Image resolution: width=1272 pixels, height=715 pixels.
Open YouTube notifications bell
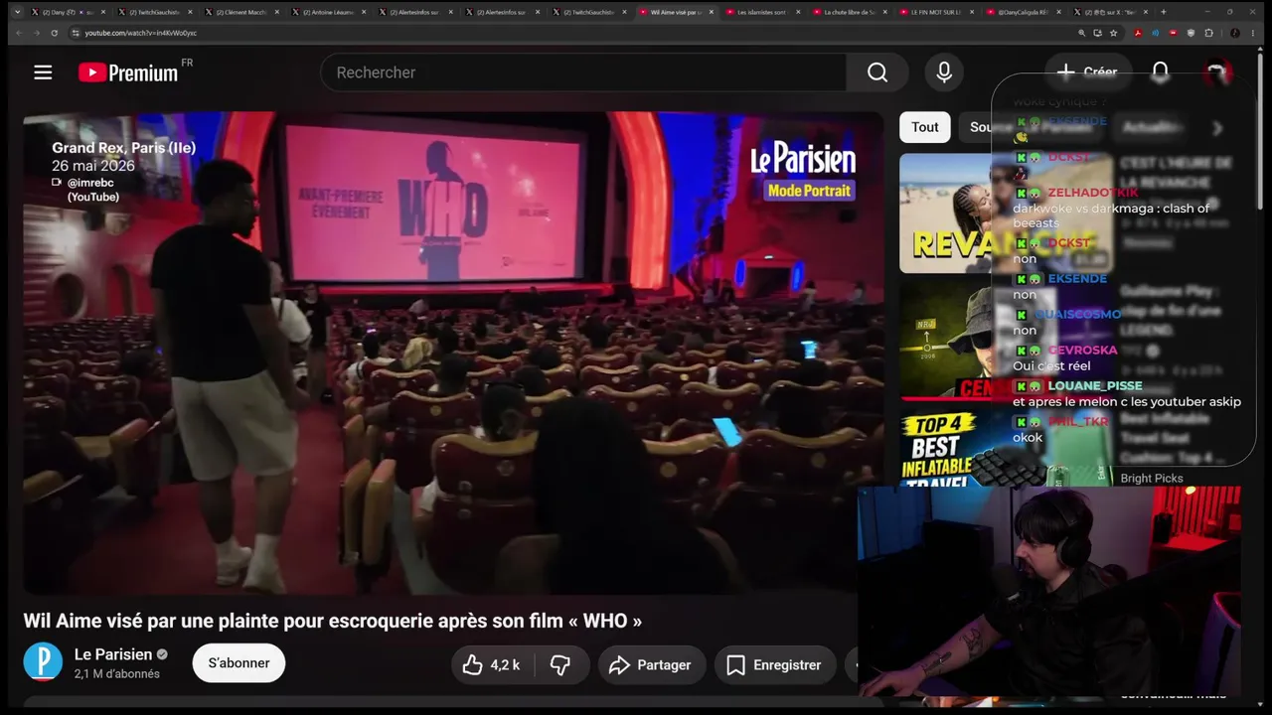click(1160, 72)
